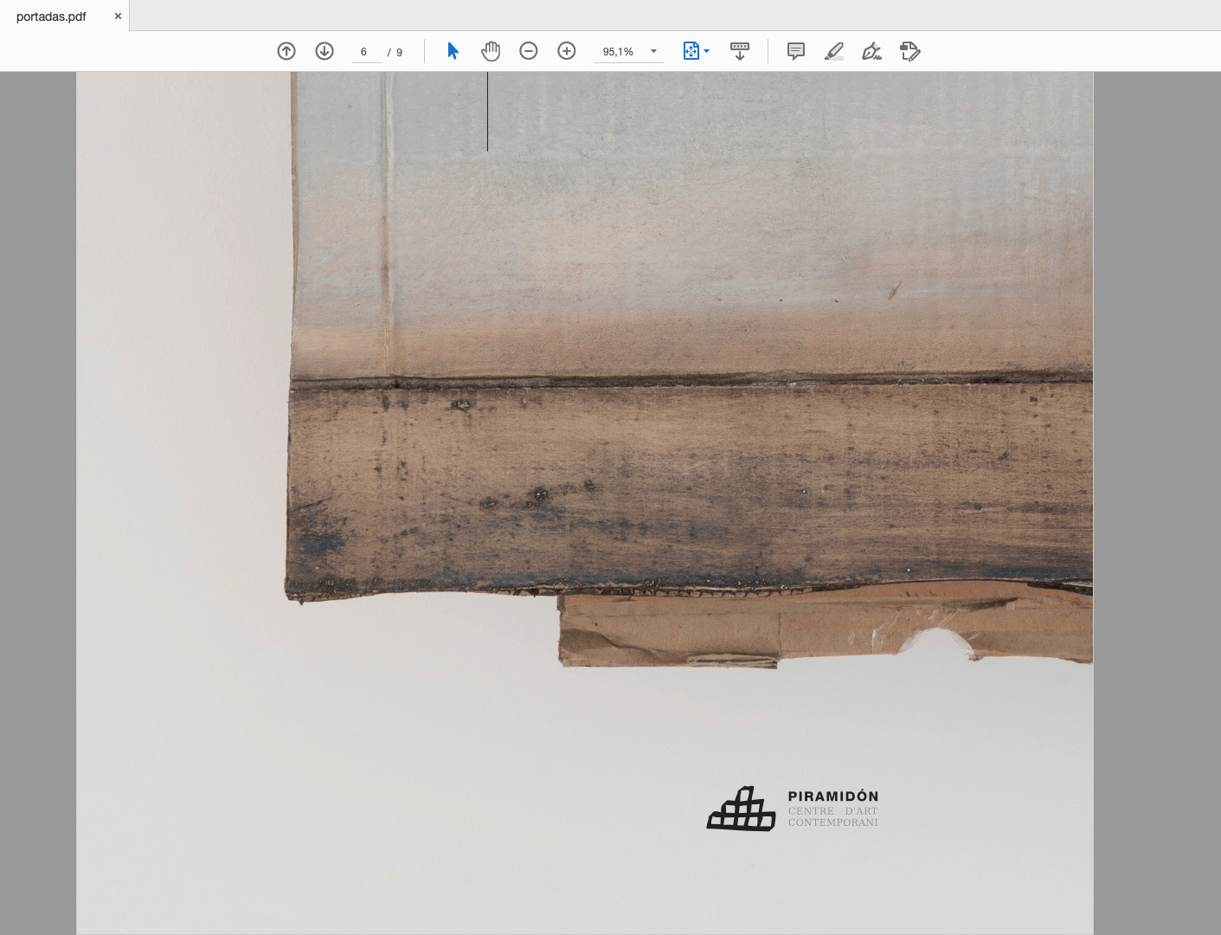Screen dimensions: 1221x935
Task: Close the portadas.pdf tab
Action: click(x=119, y=16)
